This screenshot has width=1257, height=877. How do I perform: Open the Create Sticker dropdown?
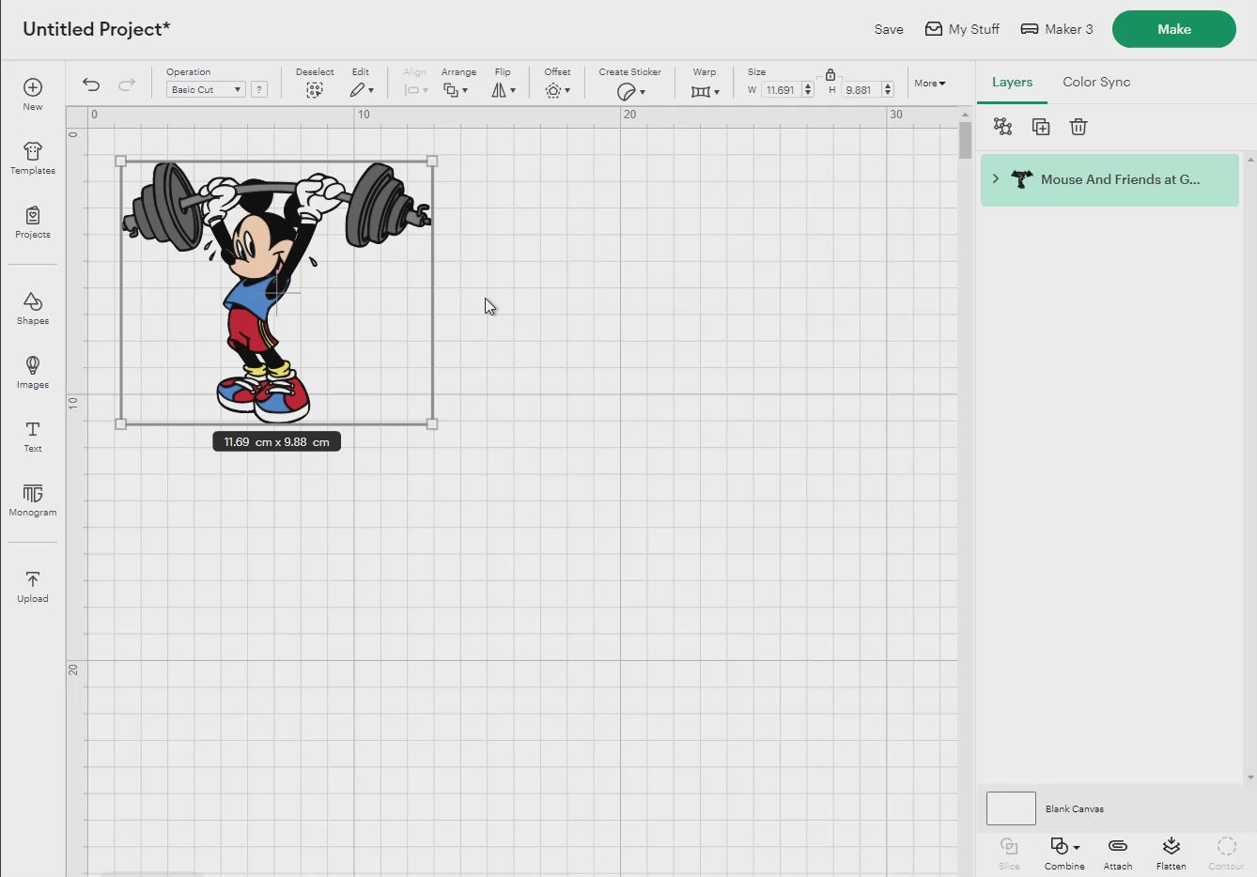(x=630, y=91)
